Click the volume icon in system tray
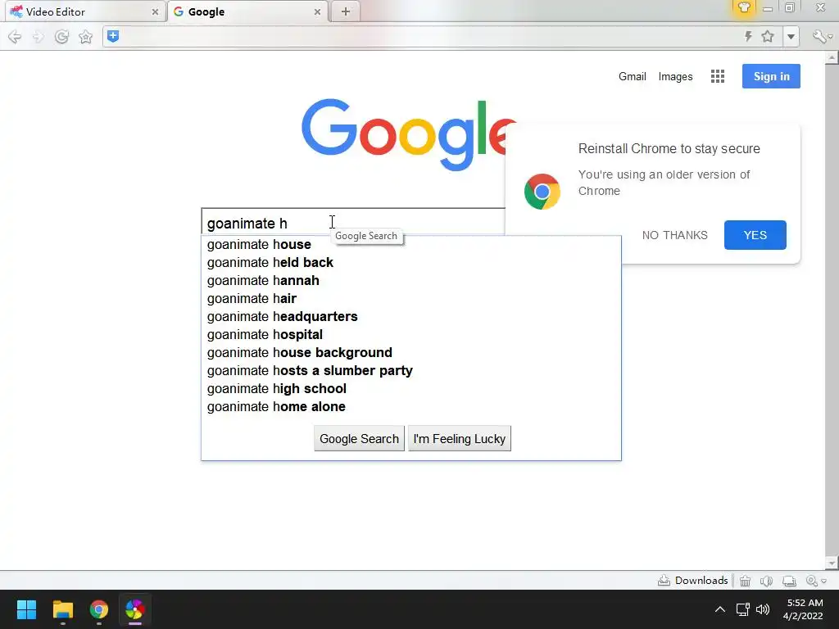 click(x=763, y=609)
